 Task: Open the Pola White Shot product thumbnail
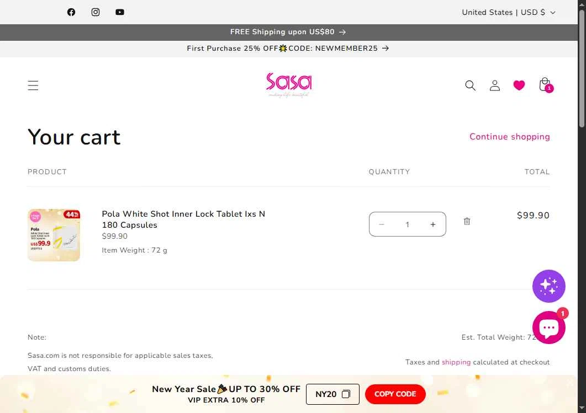pos(54,235)
